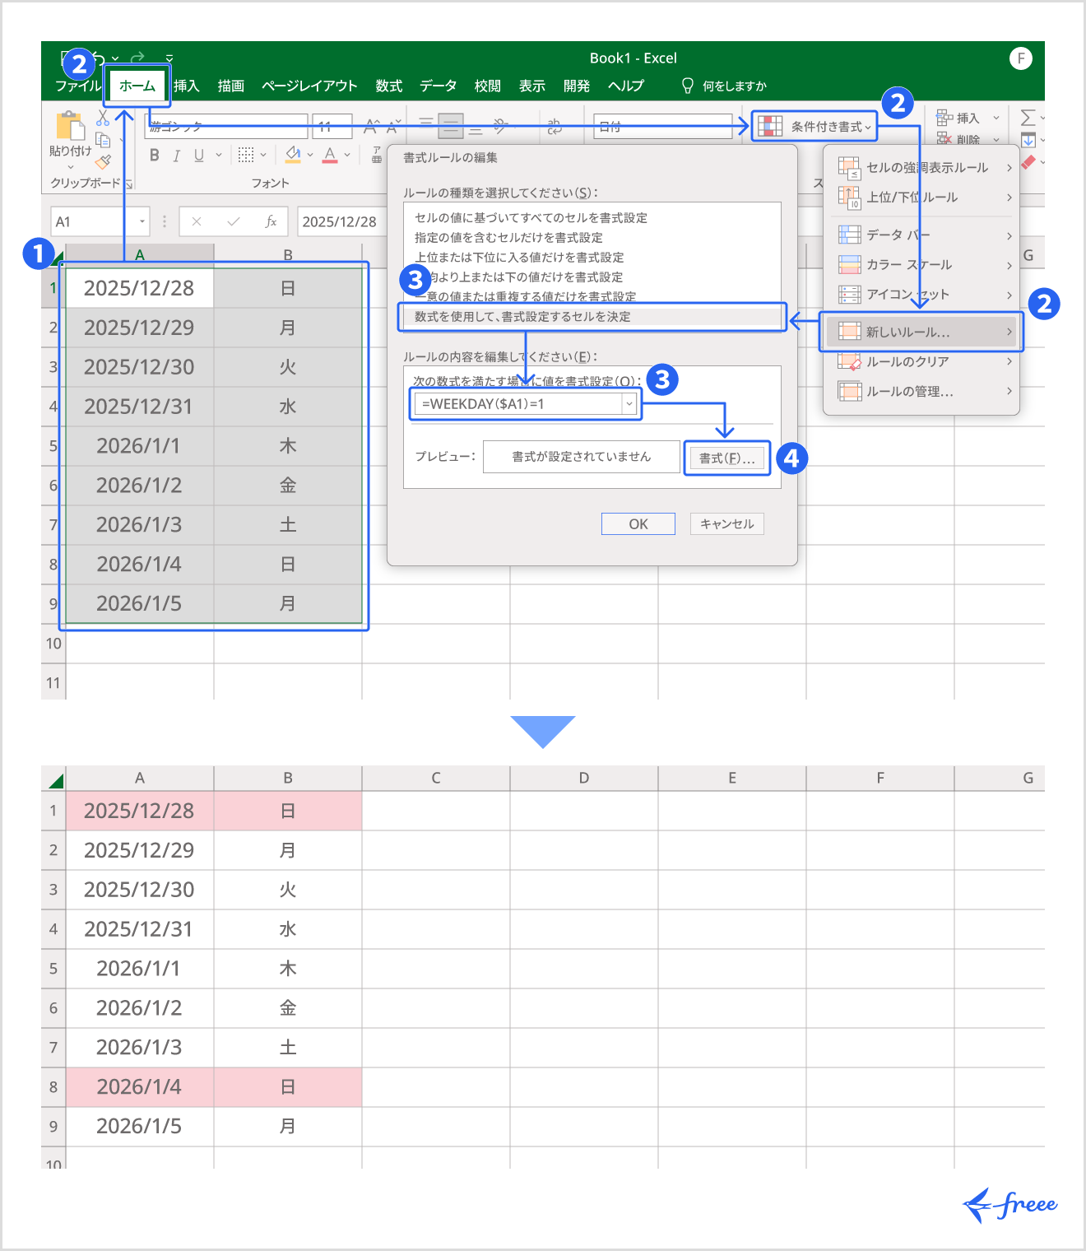The image size is (1086, 1251).
Task: Open the 数式 ribbon tab
Action: click(x=388, y=86)
